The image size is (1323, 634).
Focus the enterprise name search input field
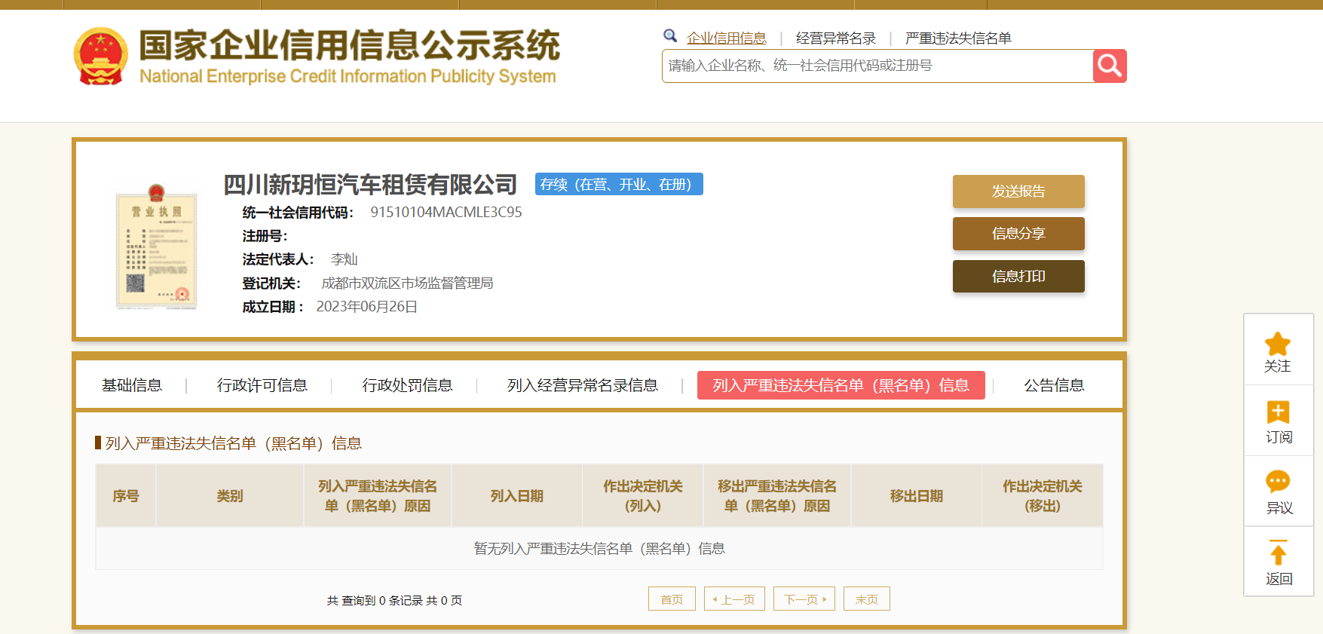coord(877,66)
